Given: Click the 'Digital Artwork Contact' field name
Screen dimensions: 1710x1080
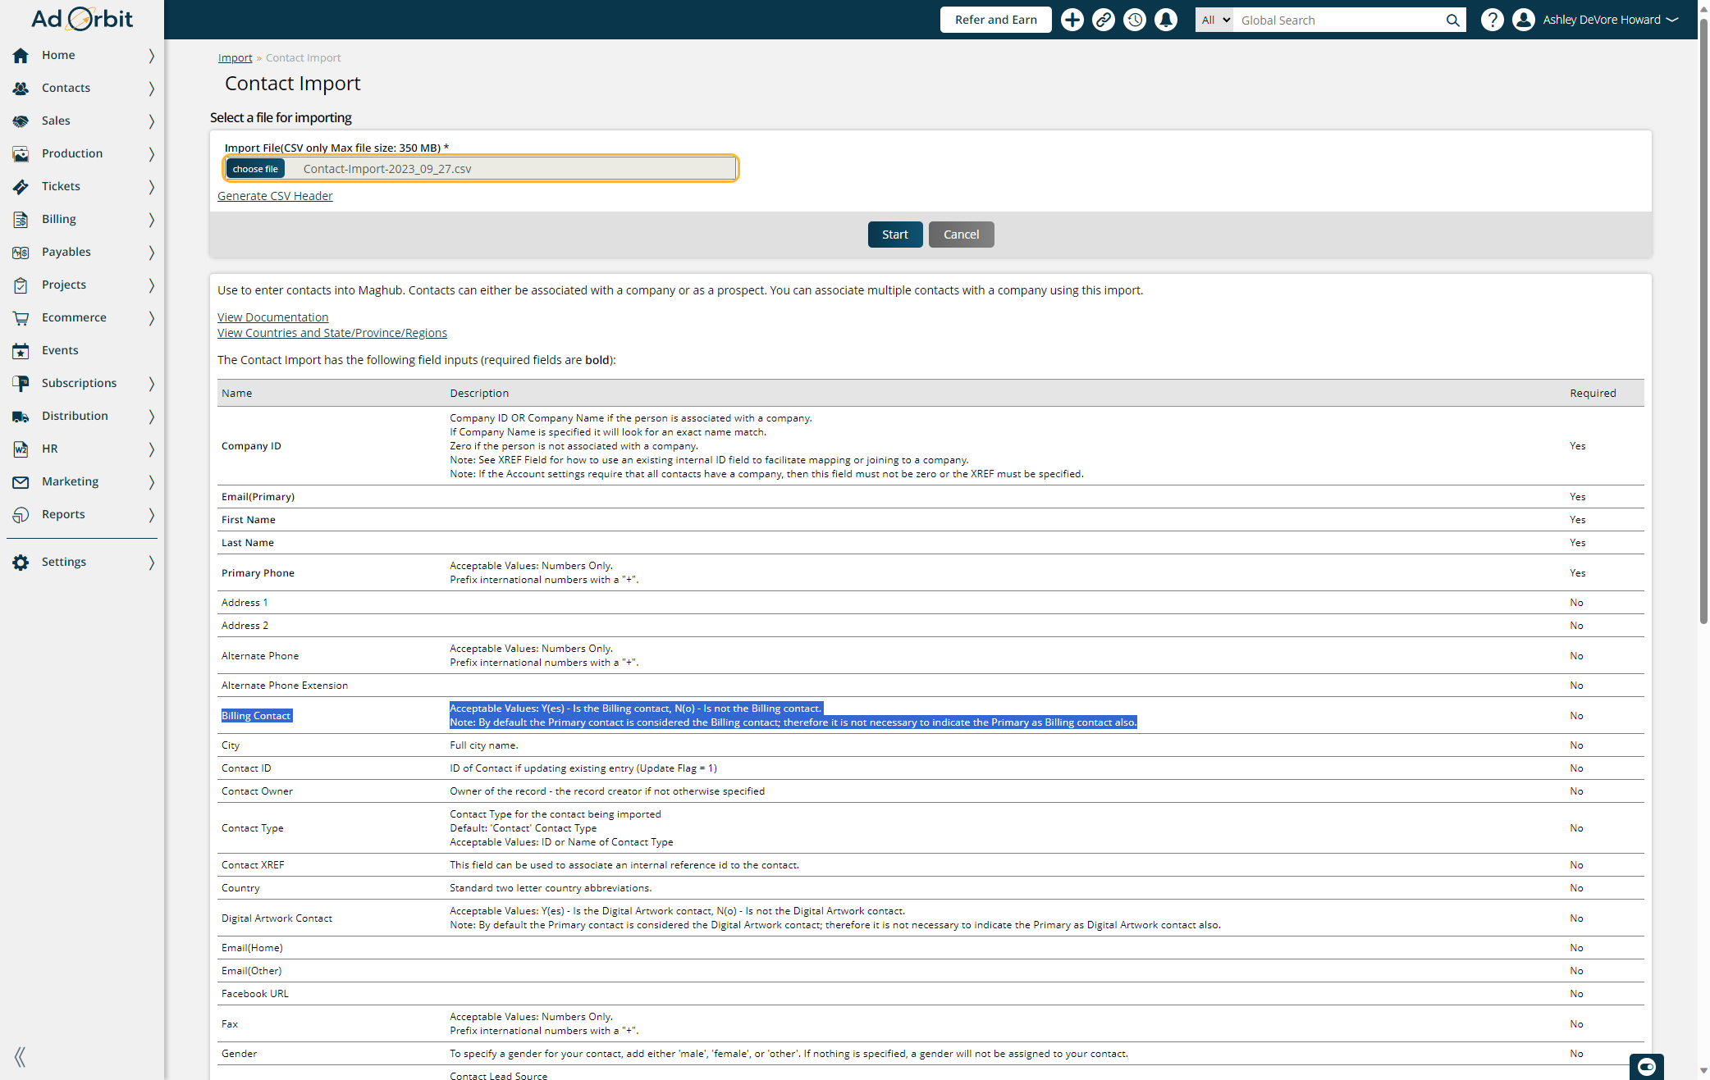Looking at the screenshot, I should [x=277, y=918].
